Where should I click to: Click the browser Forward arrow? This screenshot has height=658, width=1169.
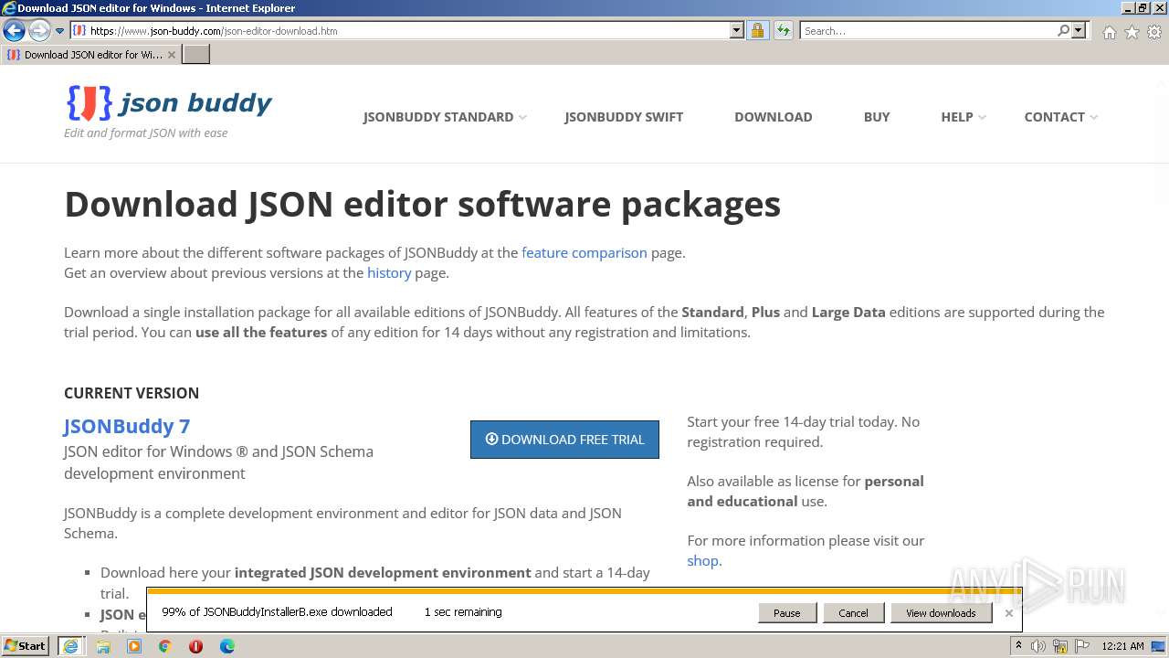click(x=38, y=30)
